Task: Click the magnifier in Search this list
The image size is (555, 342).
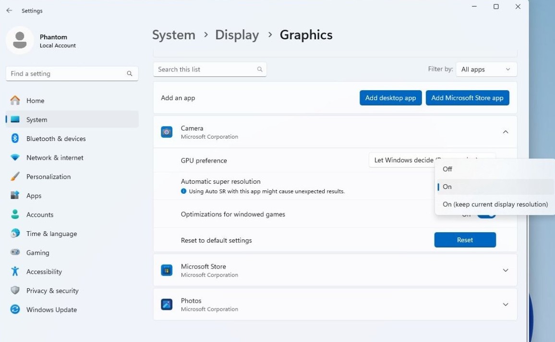Action: click(260, 70)
